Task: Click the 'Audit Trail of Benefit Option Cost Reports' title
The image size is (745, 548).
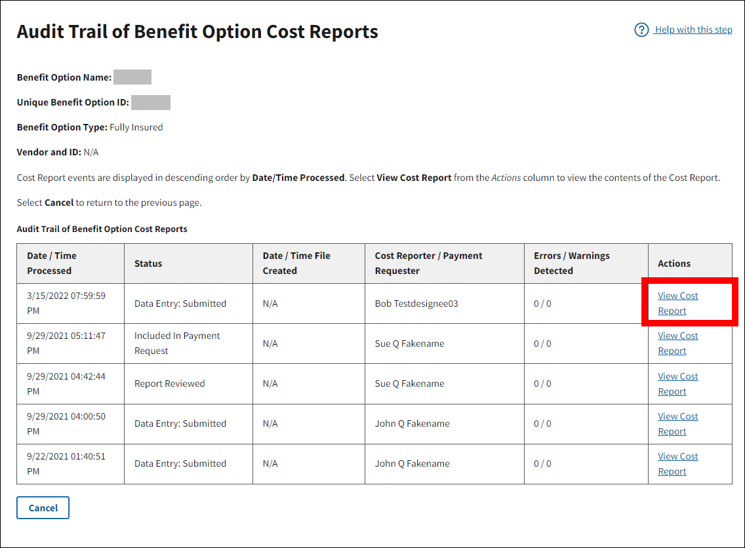Action: pos(197,31)
